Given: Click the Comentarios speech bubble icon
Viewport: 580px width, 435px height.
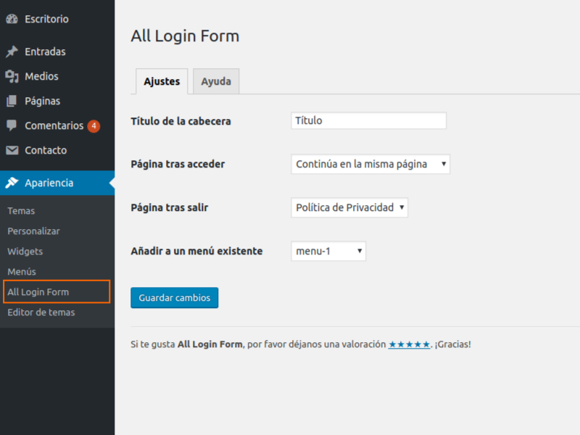Looking at the screenshot, I should pos(12,125).
